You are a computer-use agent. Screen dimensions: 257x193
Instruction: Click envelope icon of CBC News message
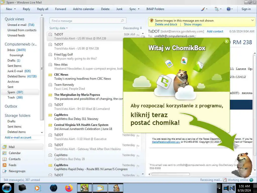50,75
